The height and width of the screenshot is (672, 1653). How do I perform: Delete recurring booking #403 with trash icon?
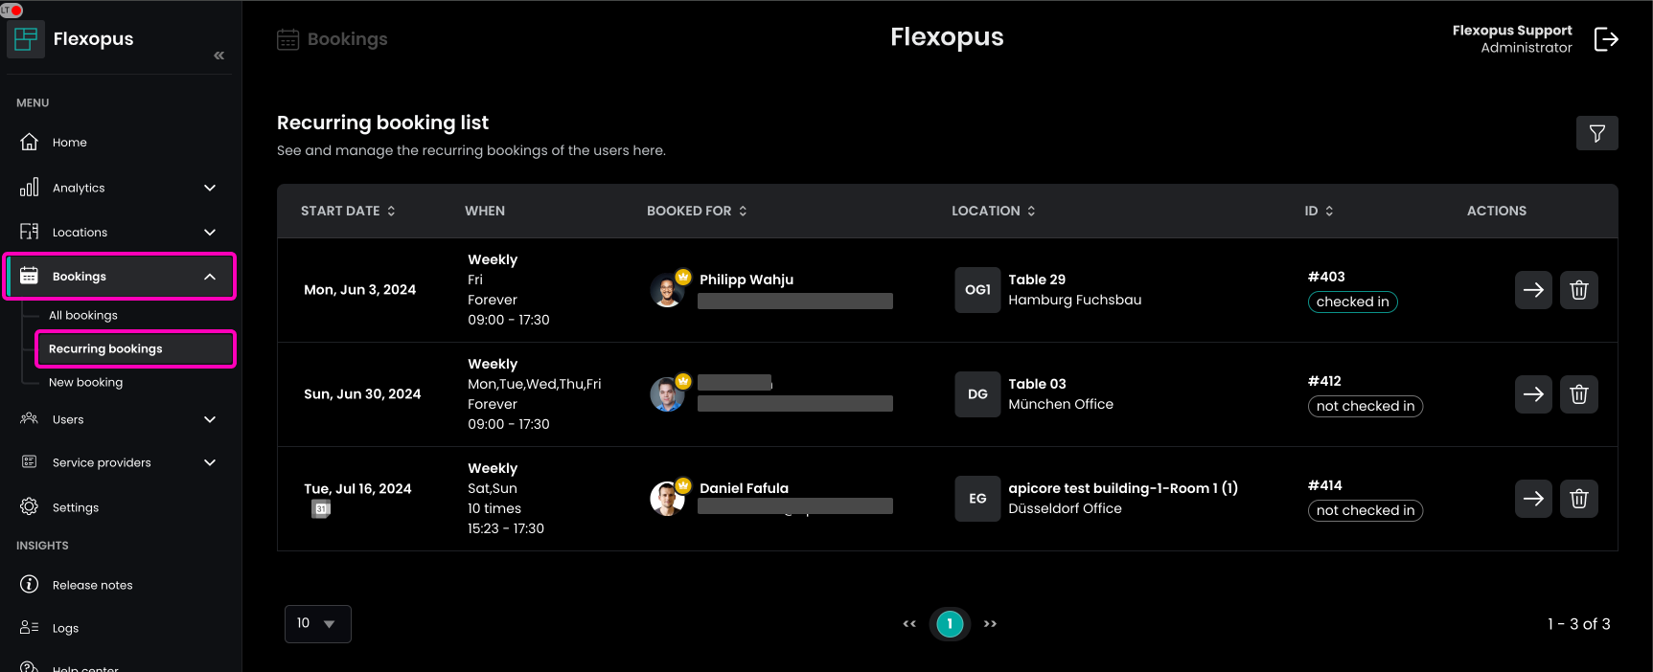tap(1578, 290)
